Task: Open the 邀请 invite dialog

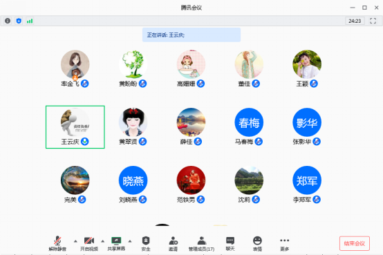Action: pos(174,243)
